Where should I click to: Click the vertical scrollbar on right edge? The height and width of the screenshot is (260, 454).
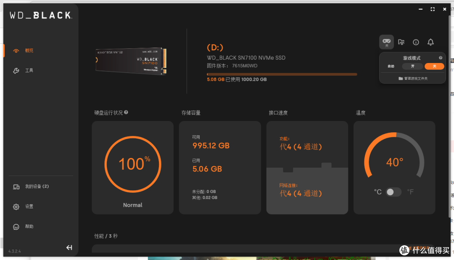[449, 116]
